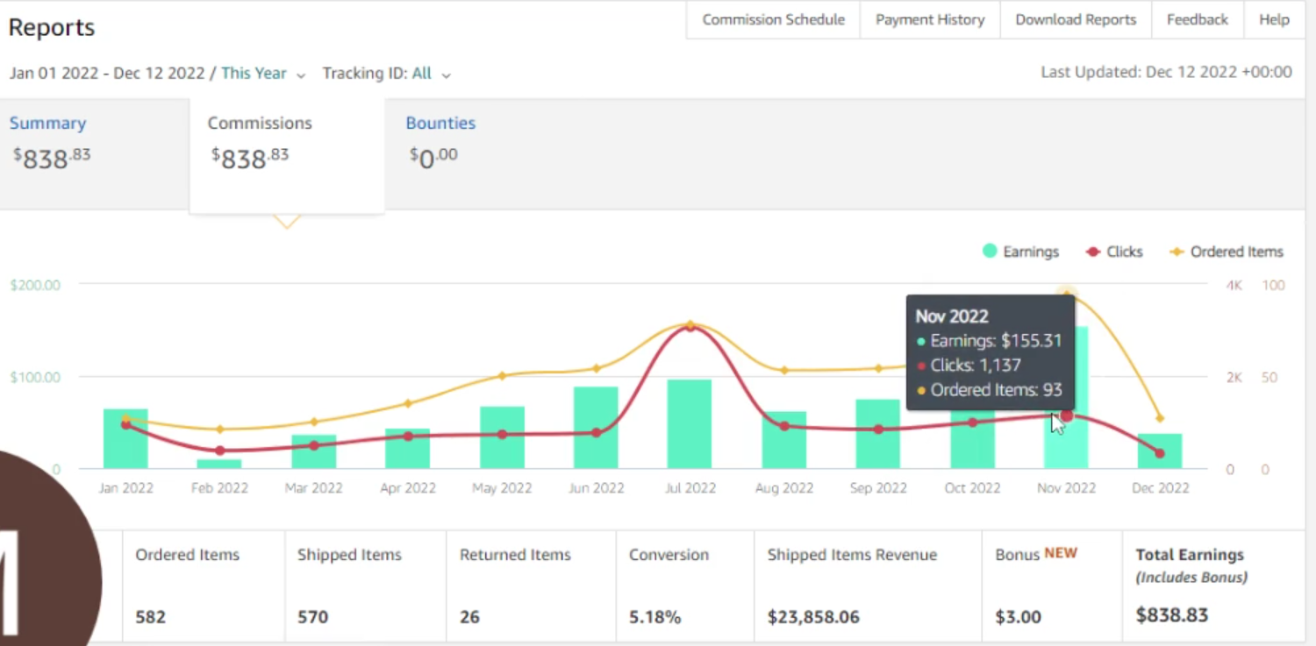1316x646 pixels.
Task: Expand the This Year date range dropdown
Action: [x=263, y=74]
